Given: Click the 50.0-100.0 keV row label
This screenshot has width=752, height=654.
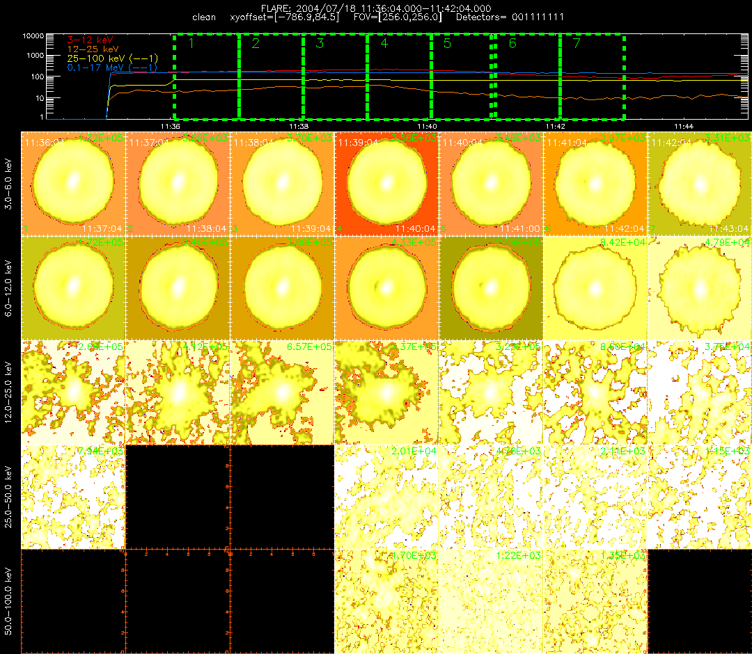Looking at the screenshot, I should coord(8,601).
